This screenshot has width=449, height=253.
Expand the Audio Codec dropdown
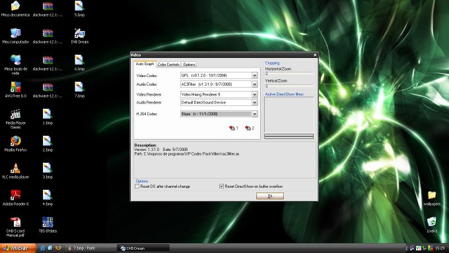(x=255, y=84)
